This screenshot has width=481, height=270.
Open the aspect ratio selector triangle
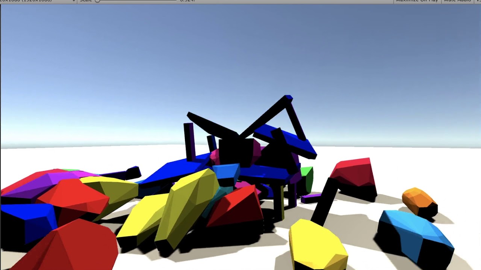click(x=74, y=1)
